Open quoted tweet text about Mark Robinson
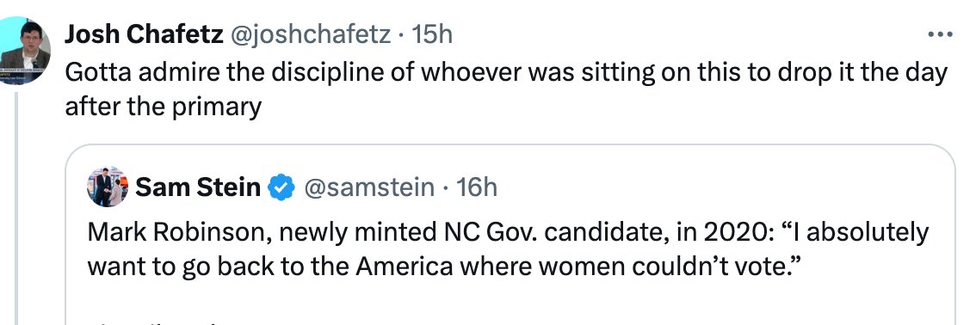This screenshot has height=325, width=976. tap(508, 250)
